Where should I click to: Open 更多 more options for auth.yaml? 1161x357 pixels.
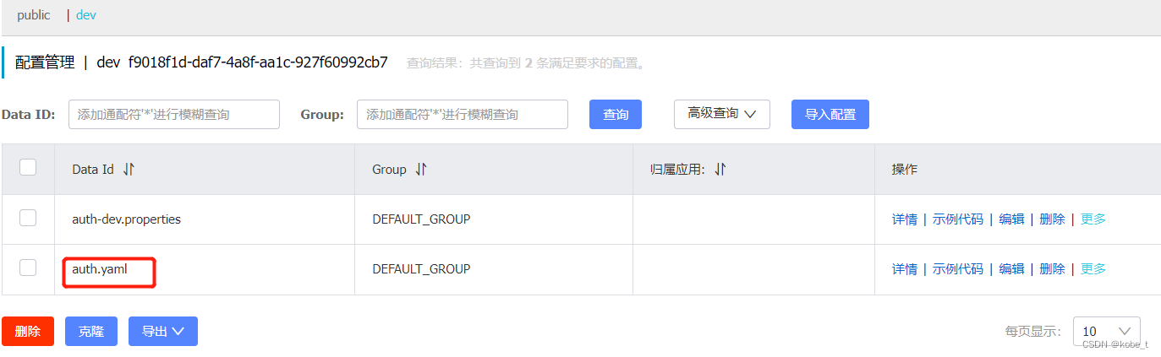coord(1093,269)
